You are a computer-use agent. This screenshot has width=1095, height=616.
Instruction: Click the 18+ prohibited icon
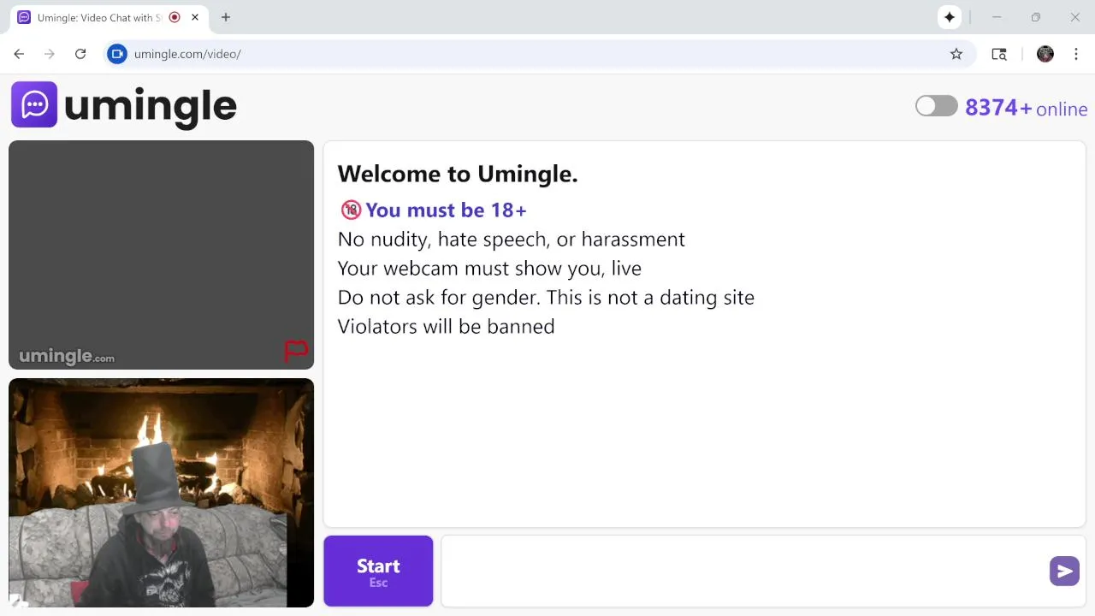click(351, 210)
